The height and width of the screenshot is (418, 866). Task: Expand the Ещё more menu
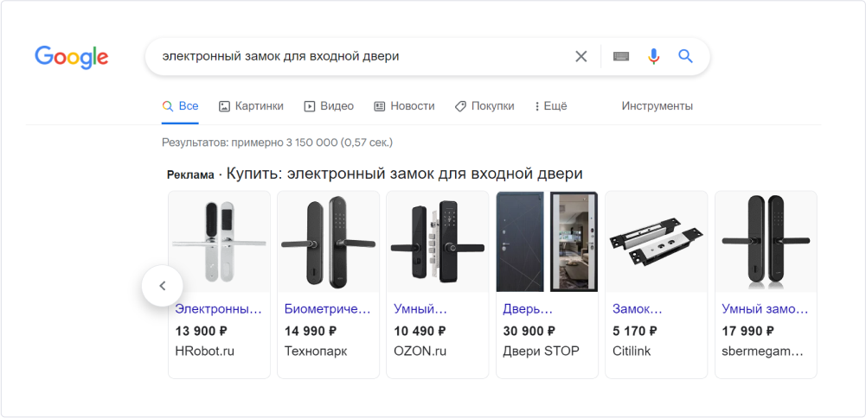tap(550, 106)
